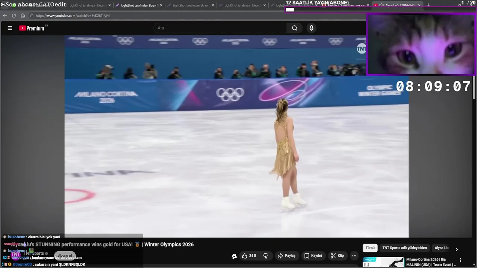The height and width of the screenshot is (268, 477).
Task: Open the browser home page icon
Action: tap(23, 16)
